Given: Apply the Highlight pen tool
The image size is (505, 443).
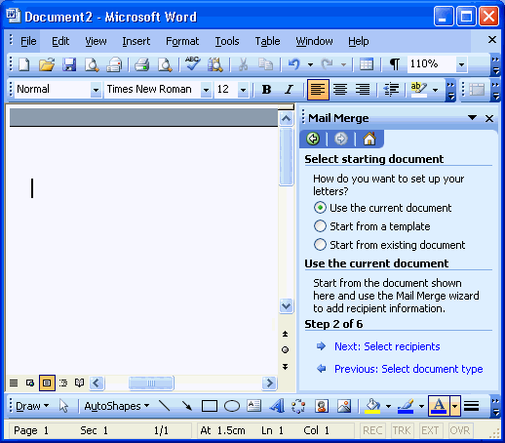Looking at the screenshot, I should 419,89.
